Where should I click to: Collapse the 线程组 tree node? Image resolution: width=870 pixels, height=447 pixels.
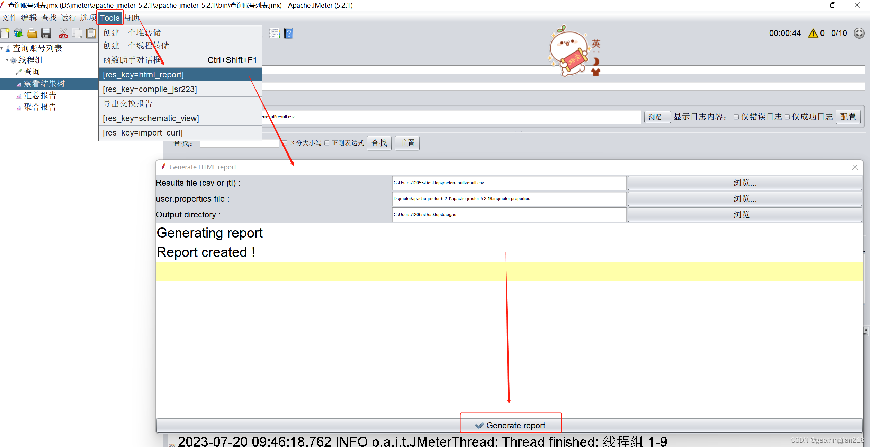7,60
